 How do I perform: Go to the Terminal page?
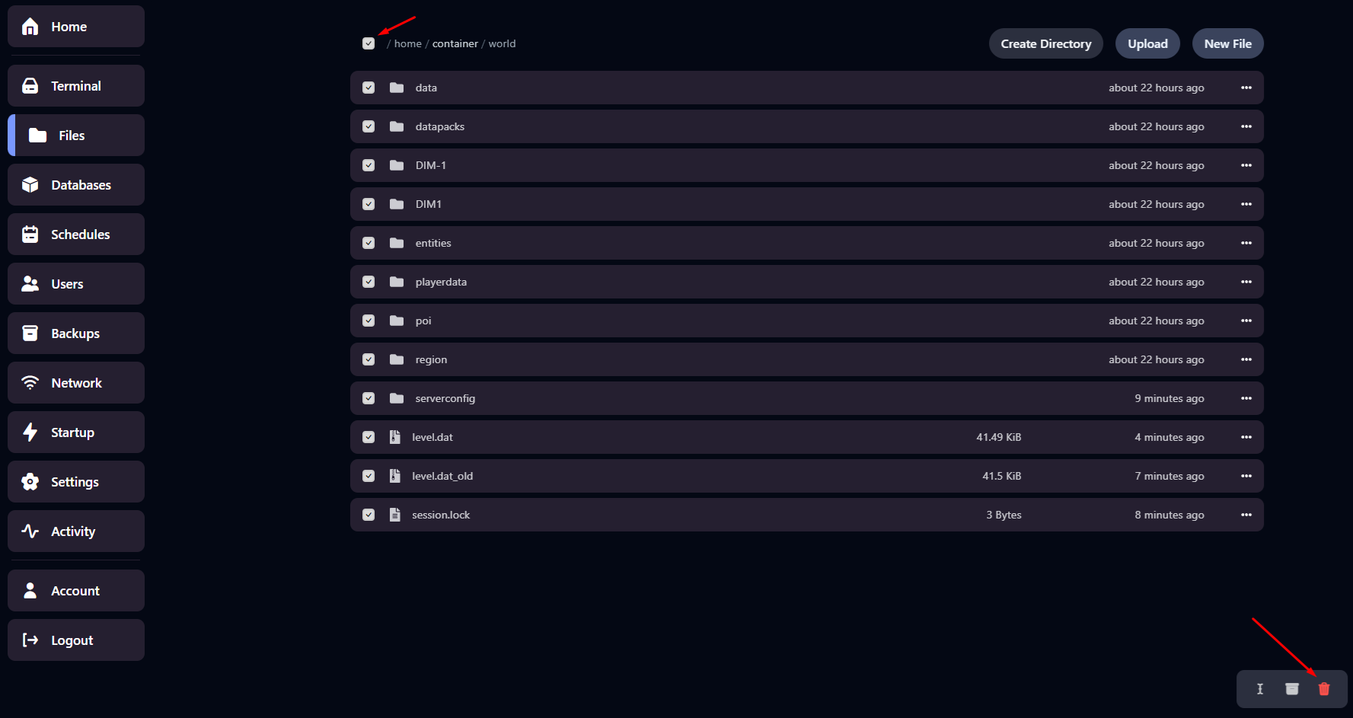tap(76, 86)
